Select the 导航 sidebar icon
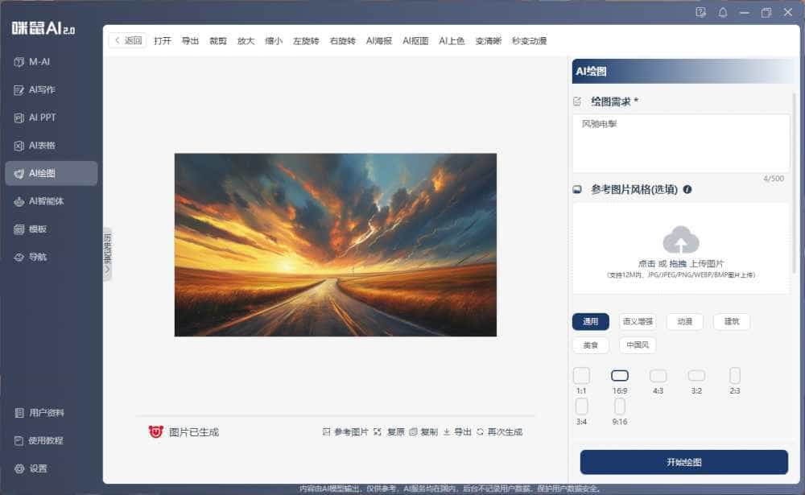Viewport: 805px width, 495px height. click(32, 256)
